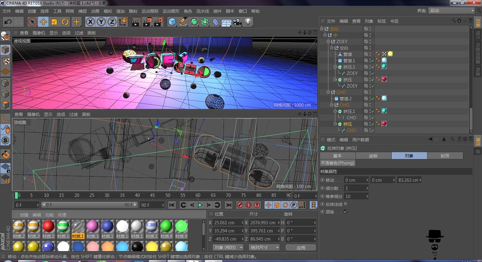Image resolution: width=482 pixels, height=262 pixels.
Task: Click the position X field 25.061 cm
Action: pyautogui.click(x=227, y=223)
